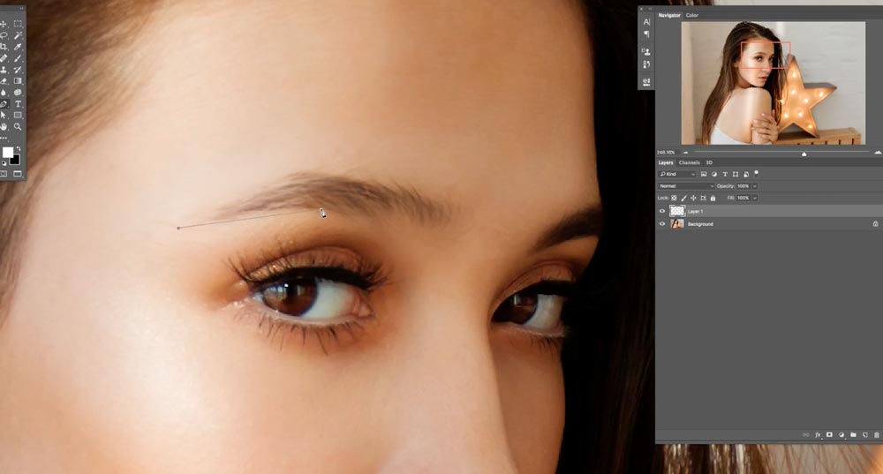Click the Navigator preview thumbnail
The width and height of the screenshot is (883, 474).
[x=773, y=83]
